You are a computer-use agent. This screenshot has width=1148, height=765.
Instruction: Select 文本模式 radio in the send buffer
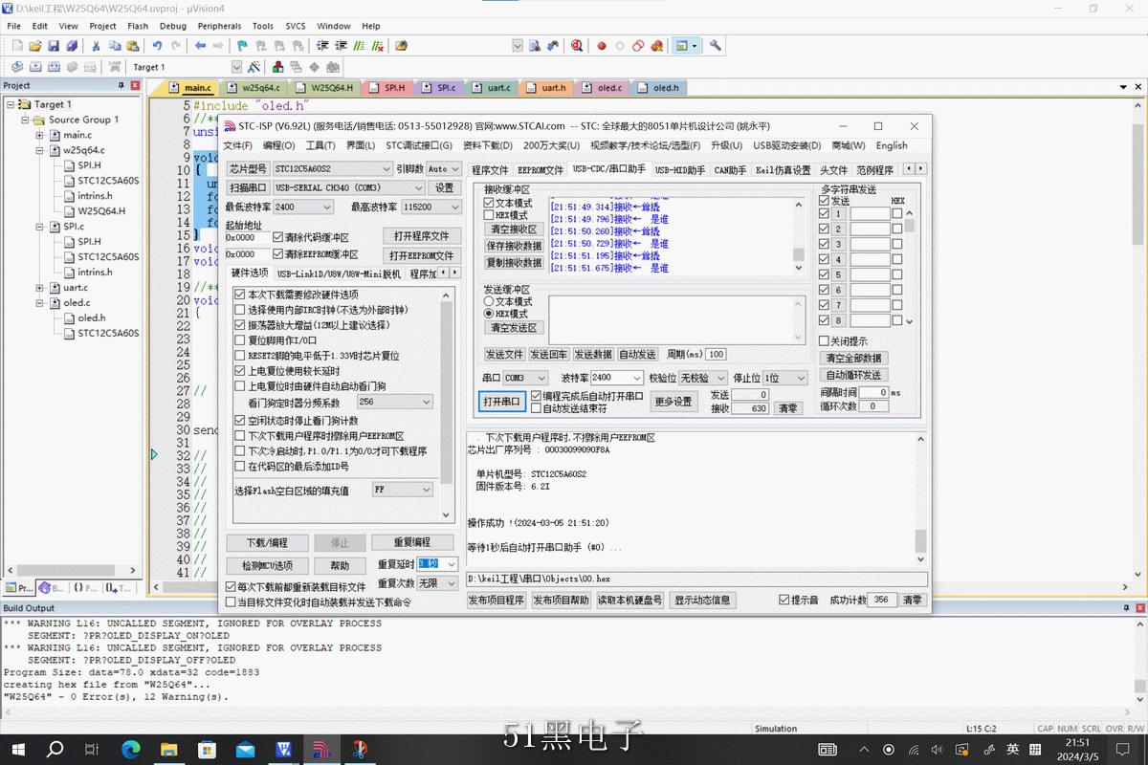(x=489, y=302)
